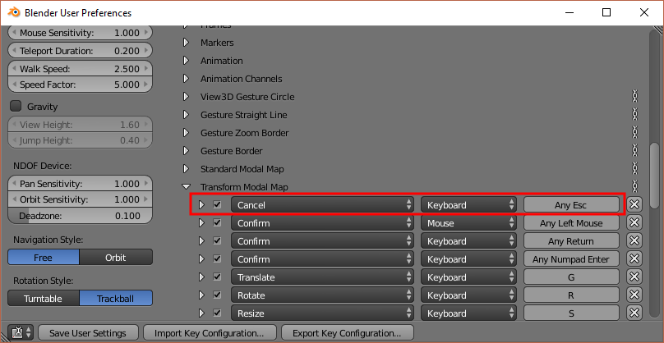The image size is (664, 343).
Task: Disable the Confirm Any Left Mouse checkbox
Action: tap(217, 223)
